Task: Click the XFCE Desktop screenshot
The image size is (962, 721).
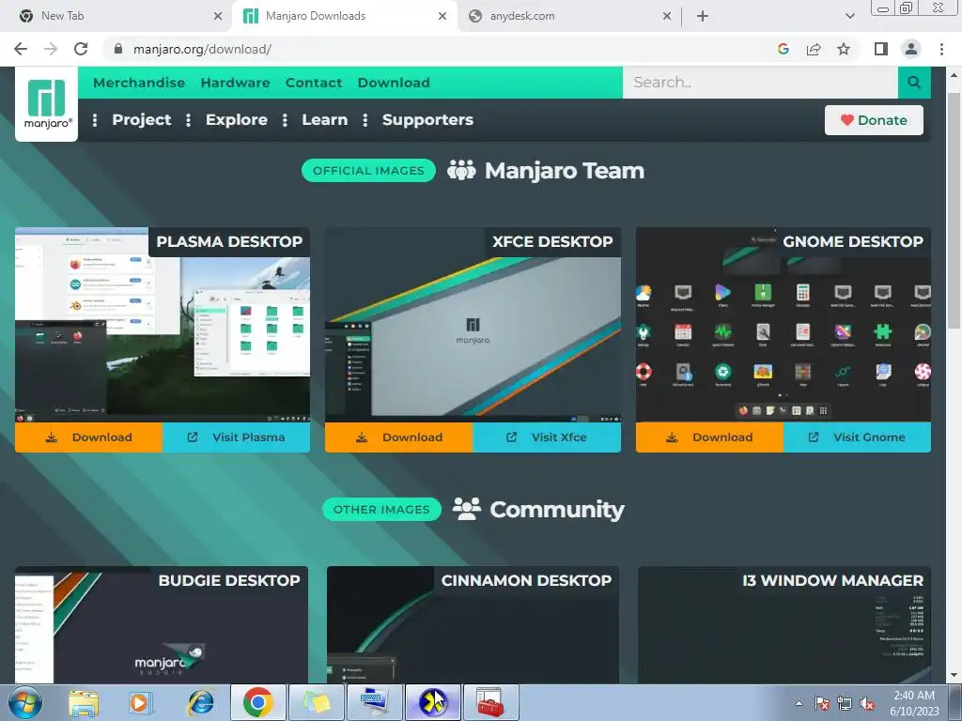Action: pyautogui.click(x=473, y=325)
